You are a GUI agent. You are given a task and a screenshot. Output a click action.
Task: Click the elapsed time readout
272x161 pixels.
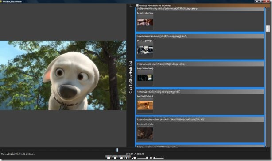point(129,154)
